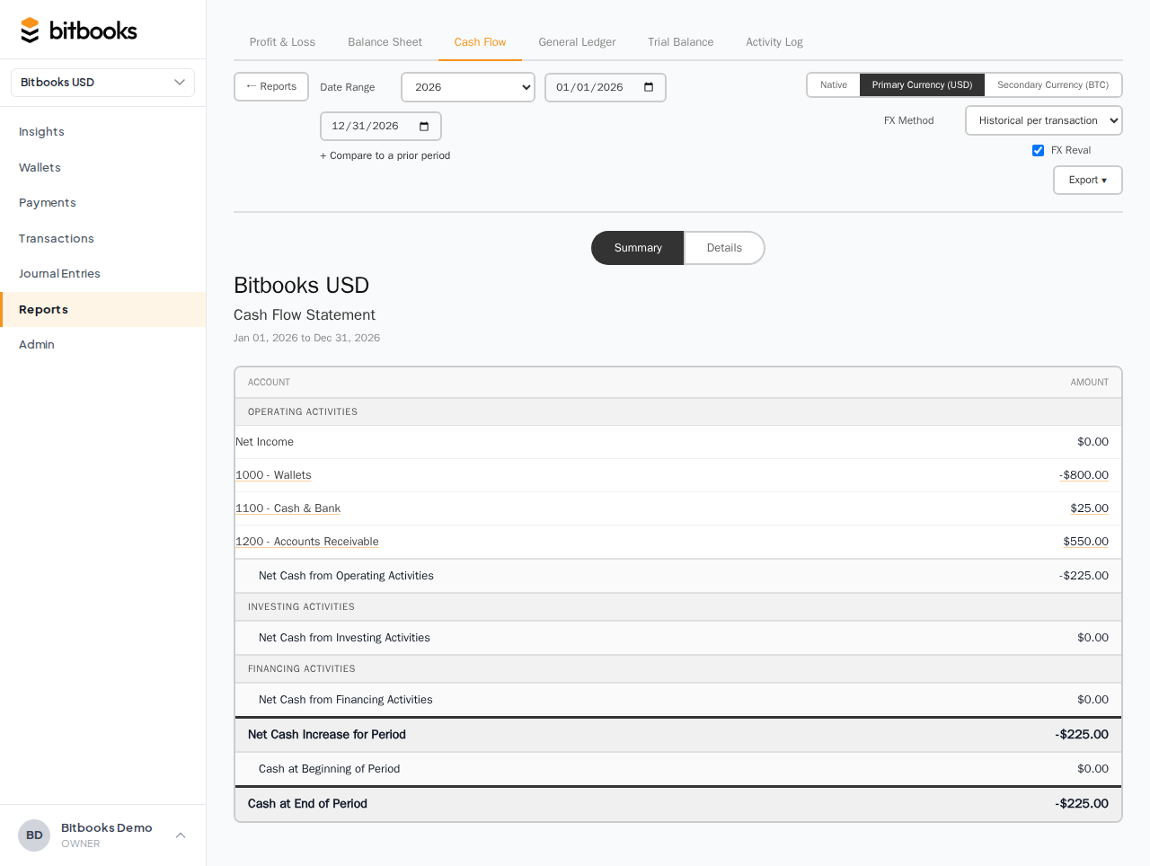This screenshot has height=866, width=1150.
Task: Click the FINANCING ACTIVITIES section header
Action: (302, 669)
